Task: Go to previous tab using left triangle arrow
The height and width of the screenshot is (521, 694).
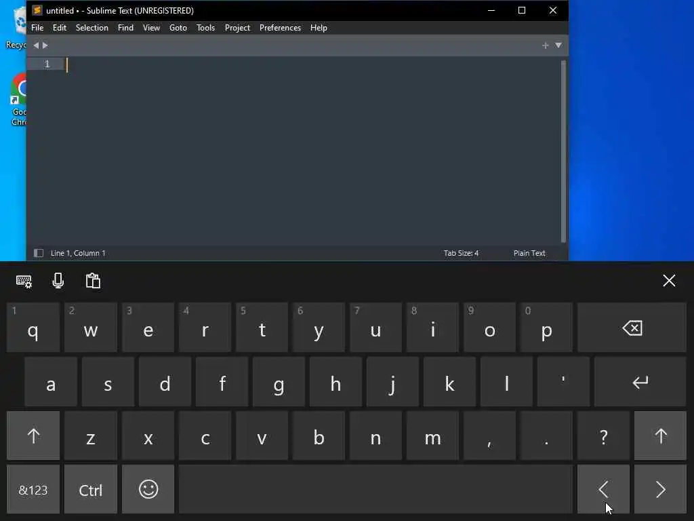Action: click(x=36, y=45)
